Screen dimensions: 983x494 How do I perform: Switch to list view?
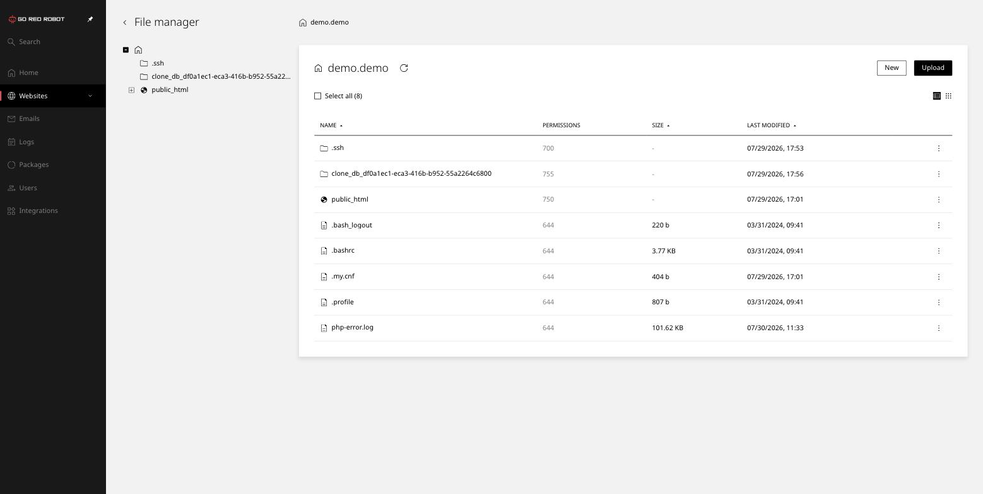(937, 96)
